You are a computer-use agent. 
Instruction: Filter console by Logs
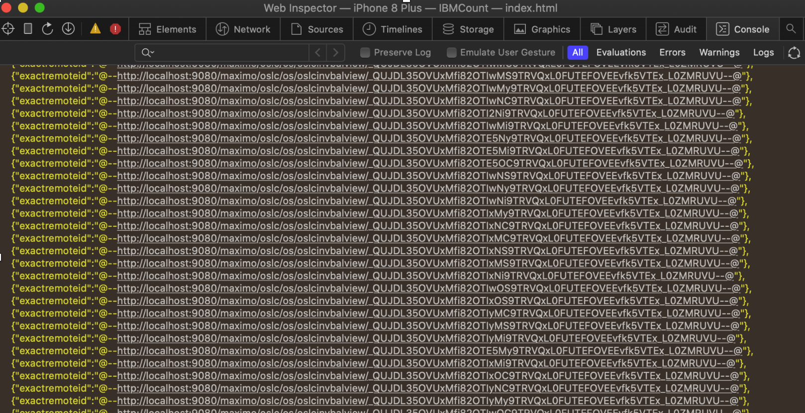click(x=763, y=52)
